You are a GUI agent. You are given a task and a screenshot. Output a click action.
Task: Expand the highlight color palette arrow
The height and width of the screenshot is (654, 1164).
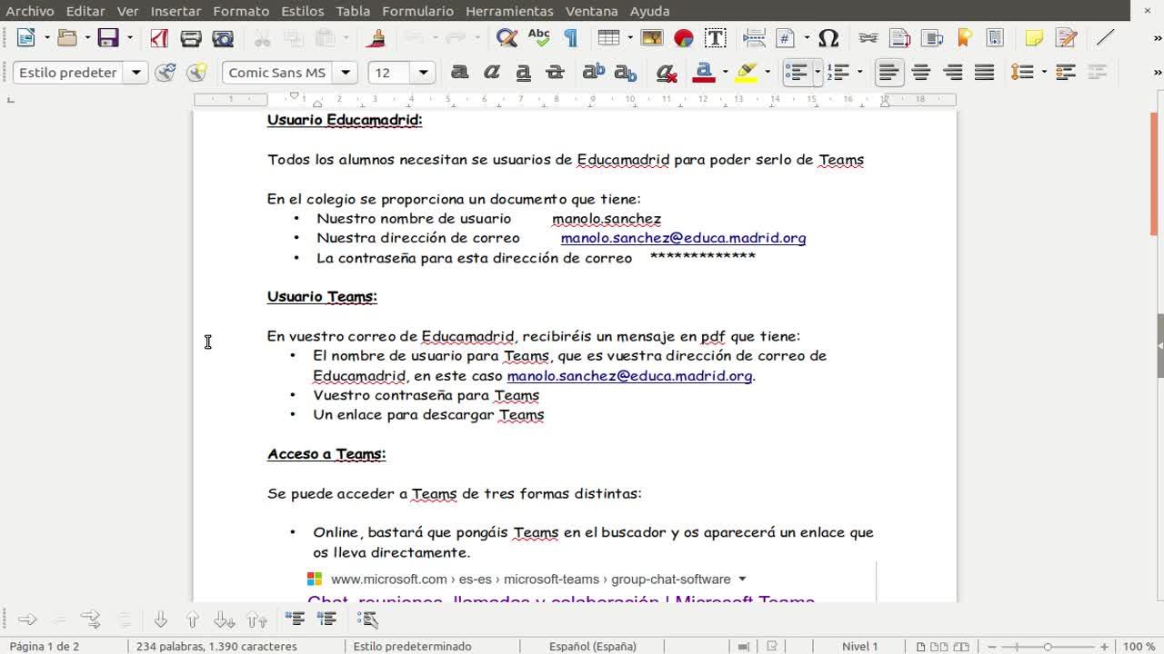768,73
